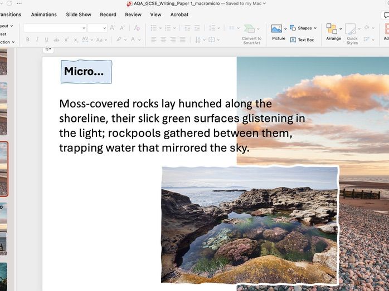This screenshot has height=291, width=389.
Task: Click the PowerPoint file icon in title
Action: coord(129,3)
